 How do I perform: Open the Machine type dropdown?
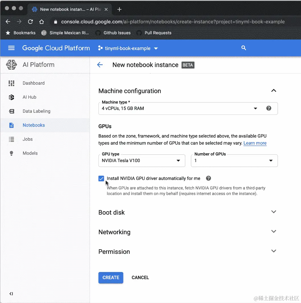tap(188, 108)
